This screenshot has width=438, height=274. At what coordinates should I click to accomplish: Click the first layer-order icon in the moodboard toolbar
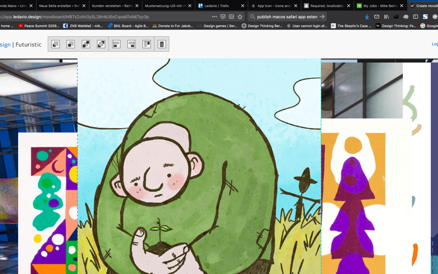[55, 44]
